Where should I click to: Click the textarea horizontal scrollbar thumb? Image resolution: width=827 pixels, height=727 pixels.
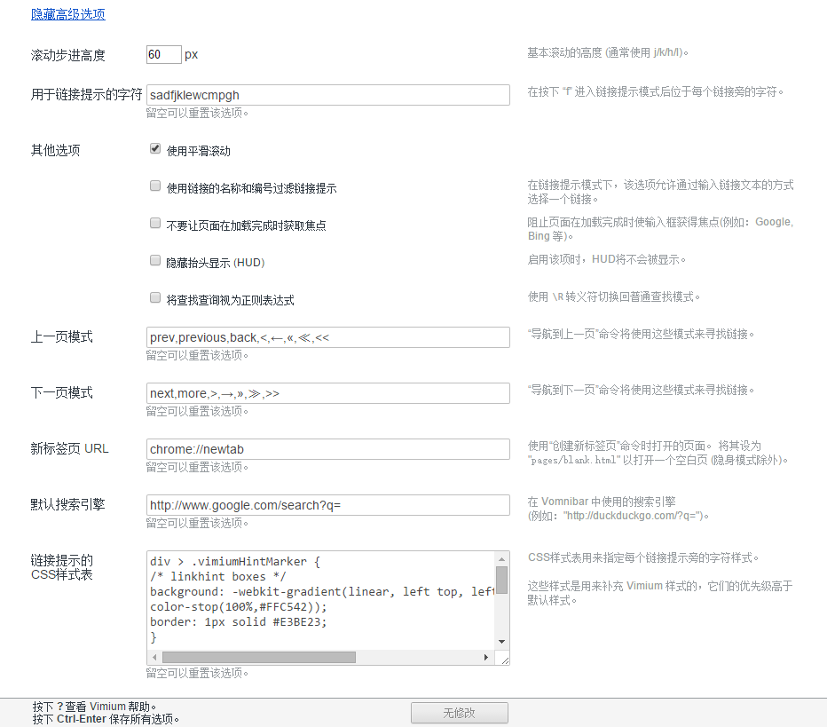click(x=259, y=658)
